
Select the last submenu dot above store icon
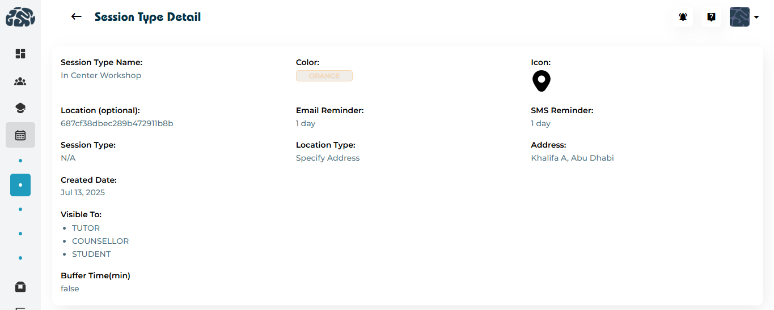tap(20, 258)
